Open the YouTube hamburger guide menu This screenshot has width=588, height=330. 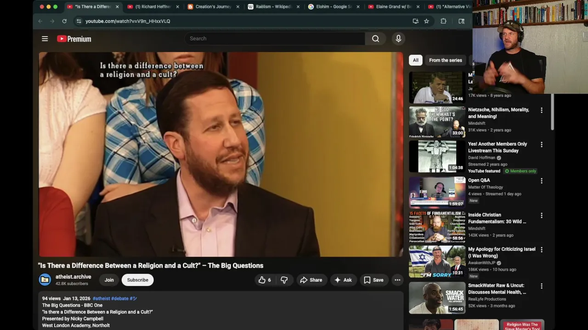(45, 39)
